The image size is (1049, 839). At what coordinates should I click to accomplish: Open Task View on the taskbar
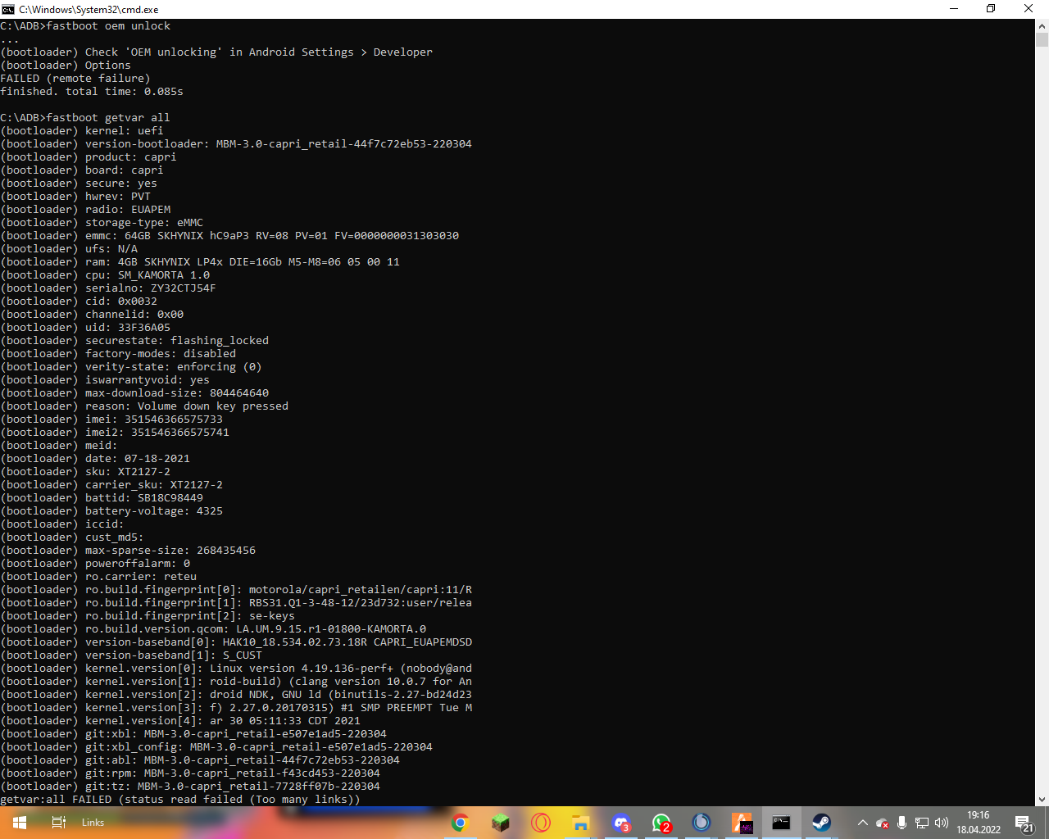tap(59, 823)
